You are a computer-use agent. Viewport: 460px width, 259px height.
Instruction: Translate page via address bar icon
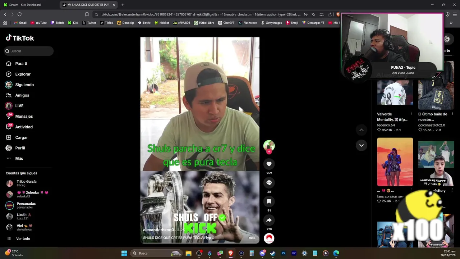pos(313,14)
